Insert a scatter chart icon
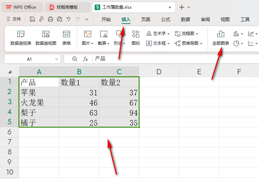Image resolution: width=259 pixels, height=179 pixels. pos(251,43)
